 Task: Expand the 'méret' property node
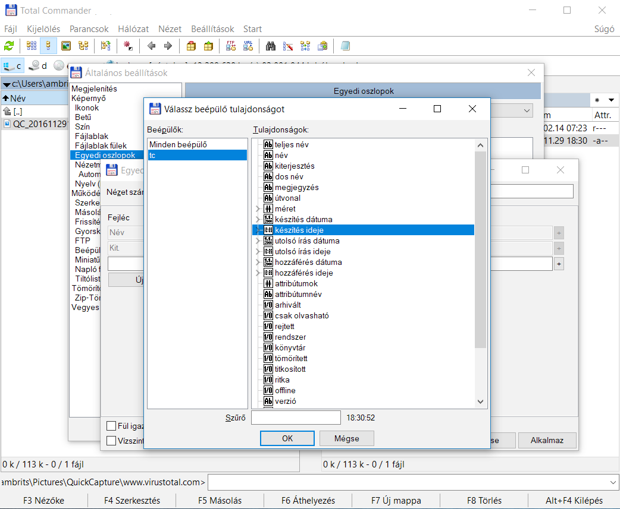(x=258, y=209)
